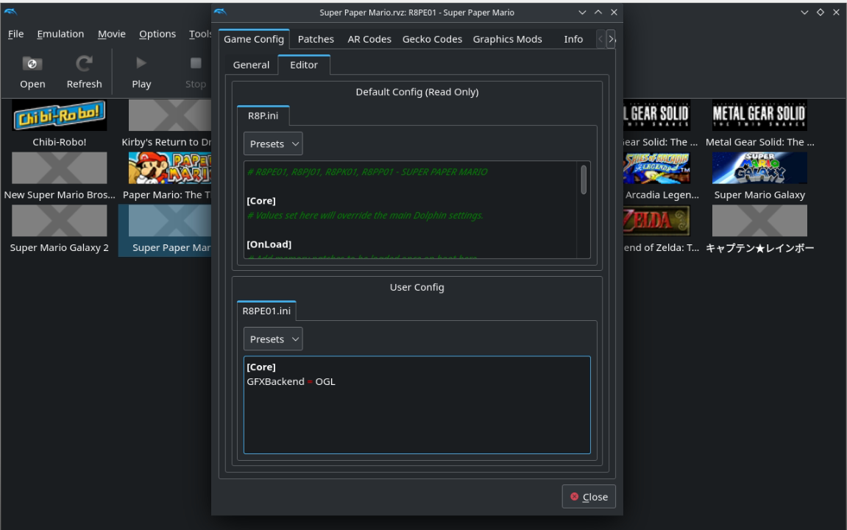Select the Paper Mario cover art
847x530 pixels.
(x=169, y=168)
